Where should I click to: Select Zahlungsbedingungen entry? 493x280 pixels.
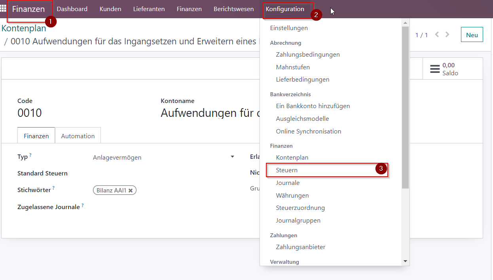(x=308, y=55)
